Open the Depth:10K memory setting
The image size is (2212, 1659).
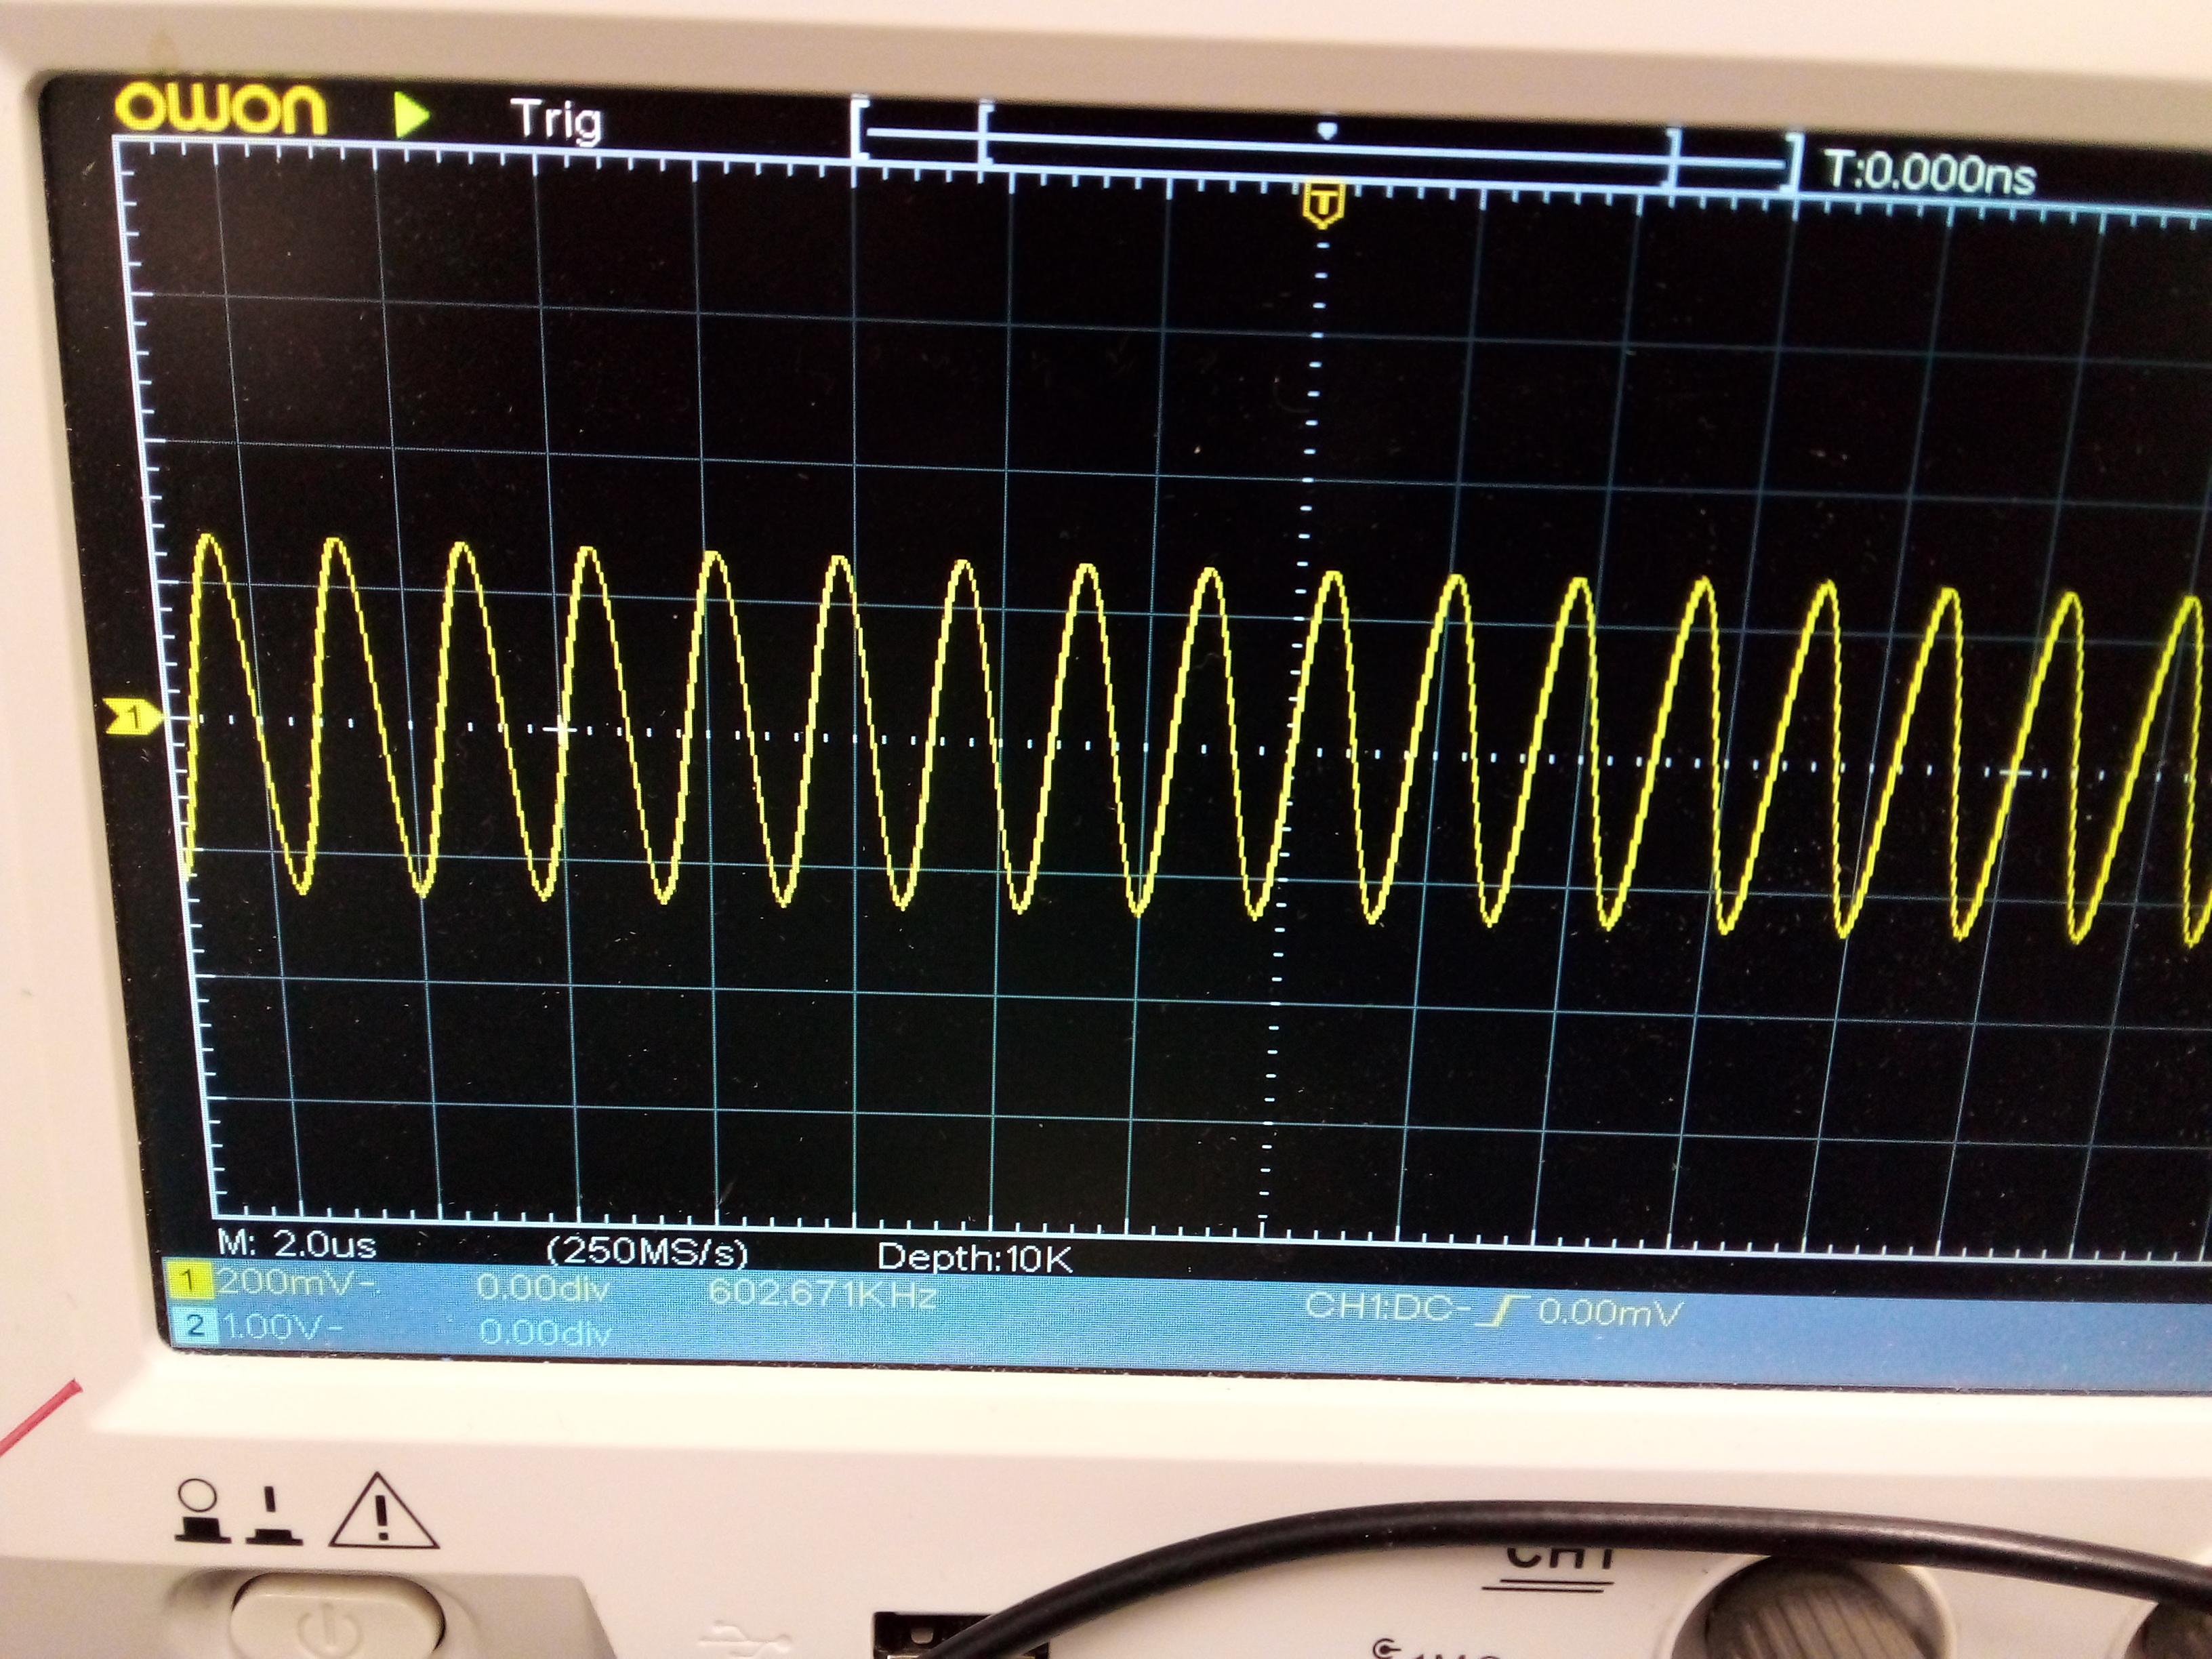coord(974,1258)
